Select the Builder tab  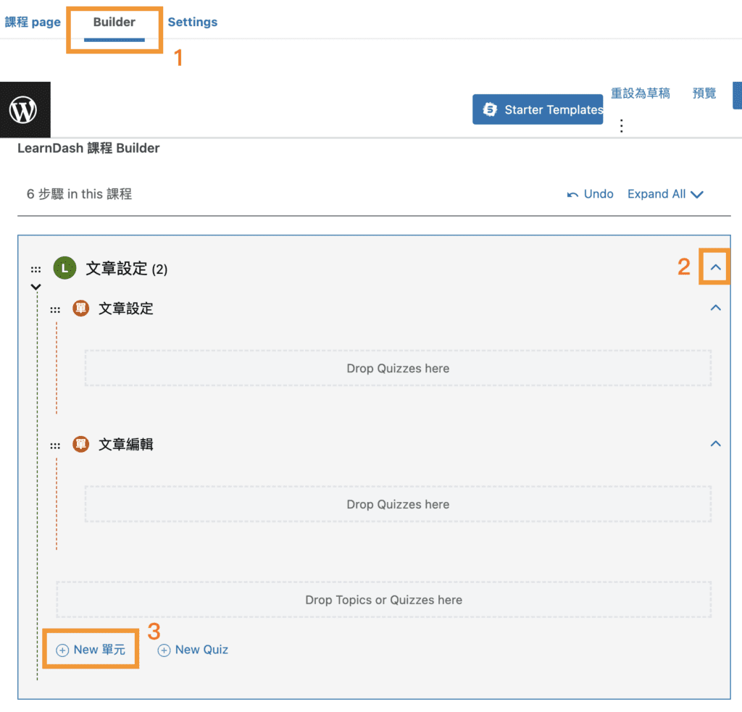click(x=113, y=22)
